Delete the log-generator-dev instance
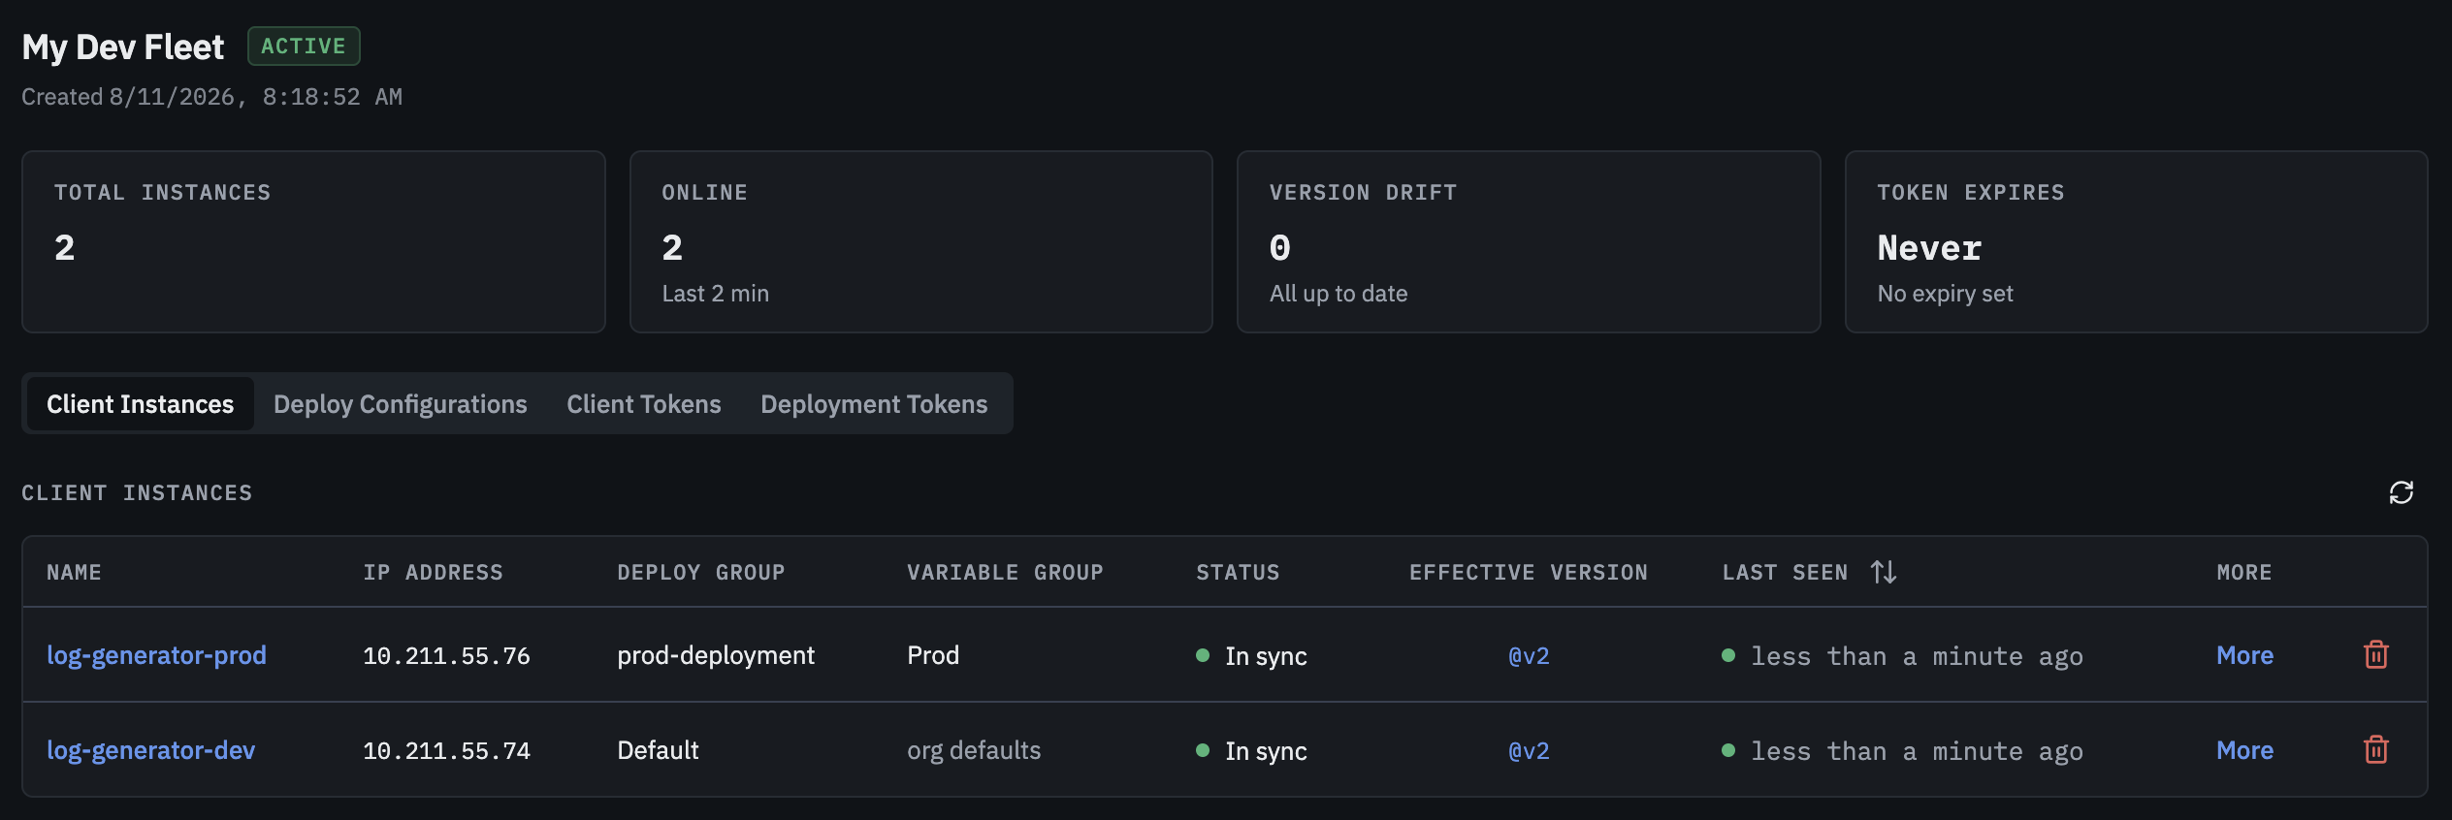The width and height of the screenshot is (2452, 820). (x=2375, y=750)
